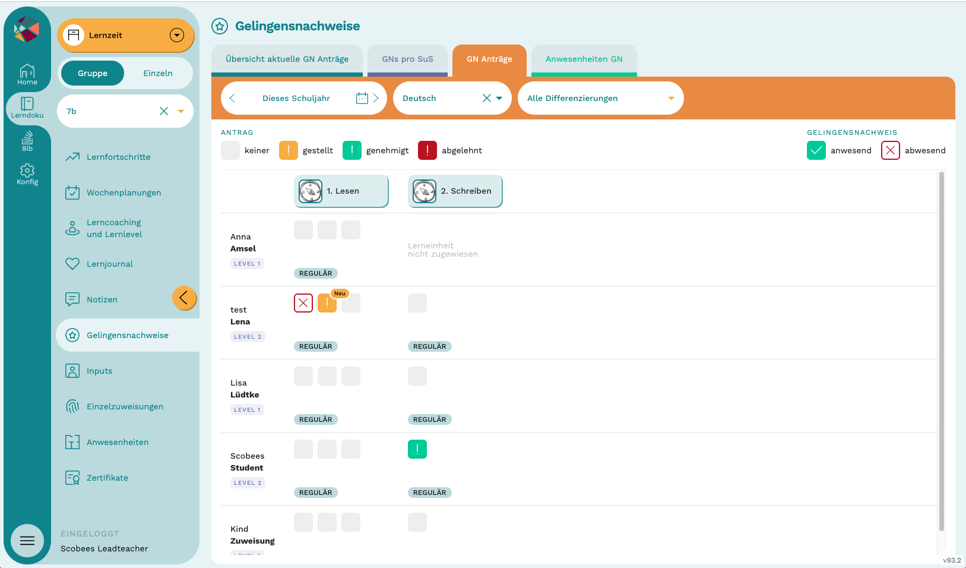This screenshot has width=966, height=568.
Task: Click Lena's absent red X marker
Action: (x=303, y=303)
